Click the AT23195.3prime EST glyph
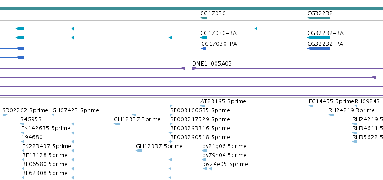Screen dimensions: 383x180 [x=203, y=106]
